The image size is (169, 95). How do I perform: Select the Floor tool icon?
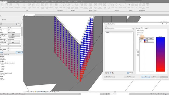[x=38, y=5]
